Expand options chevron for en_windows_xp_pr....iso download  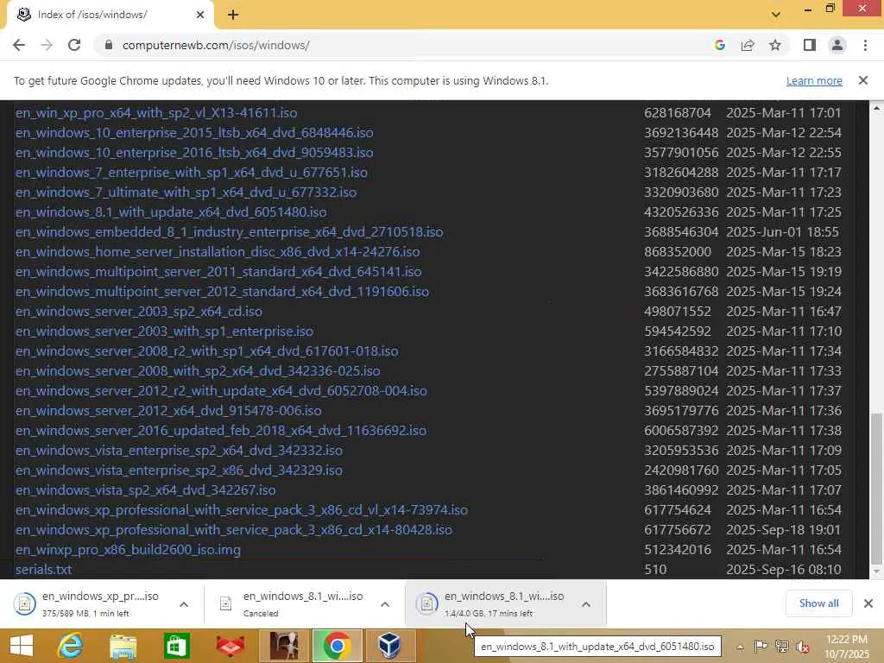click(x=184, y=604)
